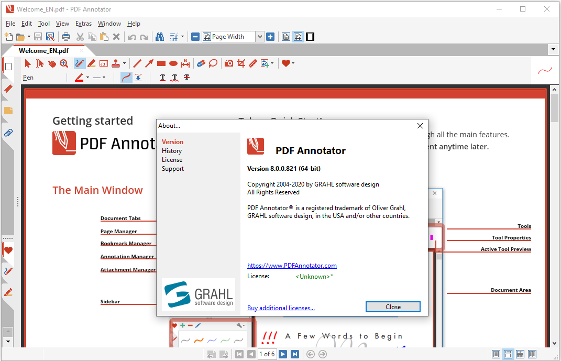Expand the Open recent files arrow
561x361 pixels.
tap(29, 37)
